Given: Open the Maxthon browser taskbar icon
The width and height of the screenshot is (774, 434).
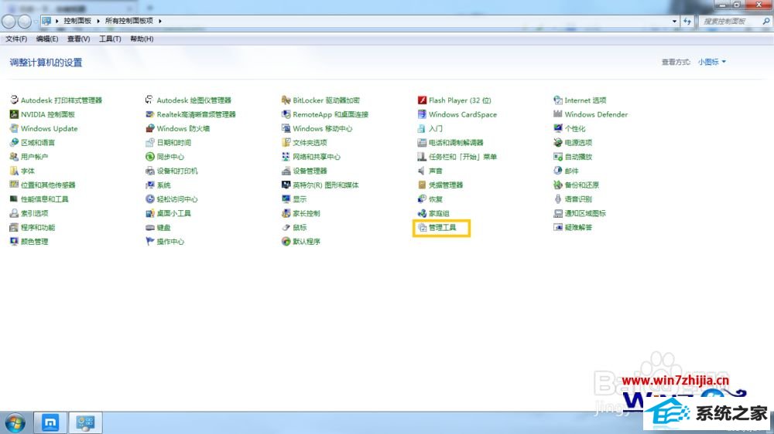Looking at the screenshot, I should [50, 422].
